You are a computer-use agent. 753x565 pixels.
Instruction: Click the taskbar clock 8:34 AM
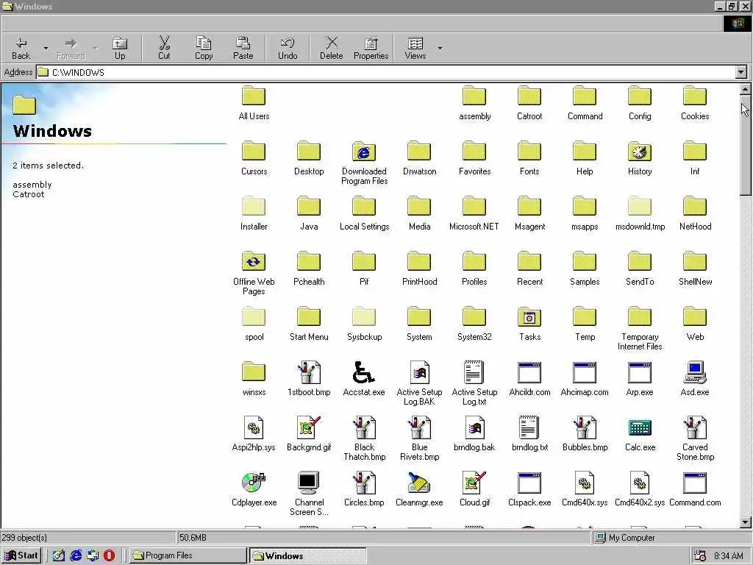(728, 556)
